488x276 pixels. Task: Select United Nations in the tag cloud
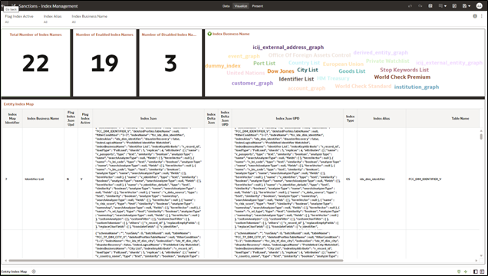point(246,73)
